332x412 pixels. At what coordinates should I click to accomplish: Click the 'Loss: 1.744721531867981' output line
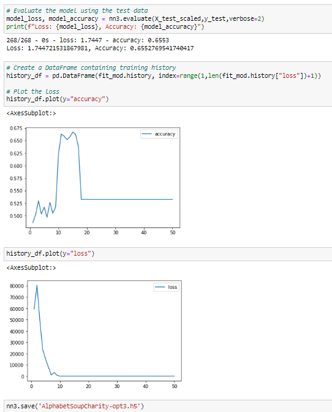100,48
